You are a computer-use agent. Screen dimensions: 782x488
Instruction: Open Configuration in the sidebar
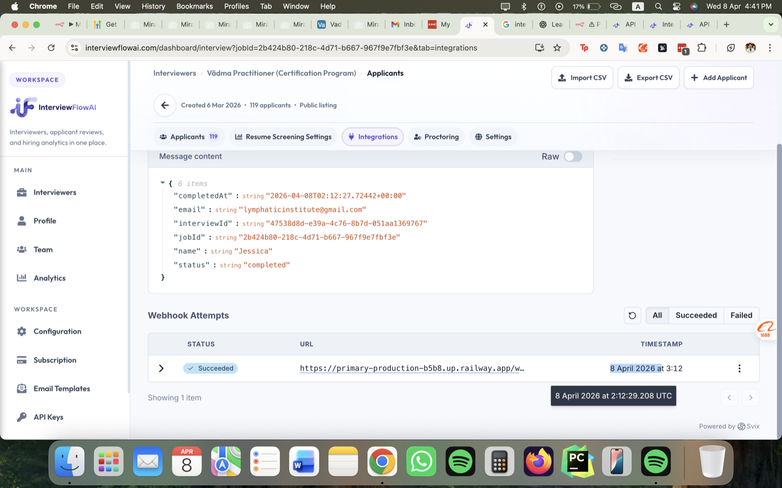click(57, 331)
